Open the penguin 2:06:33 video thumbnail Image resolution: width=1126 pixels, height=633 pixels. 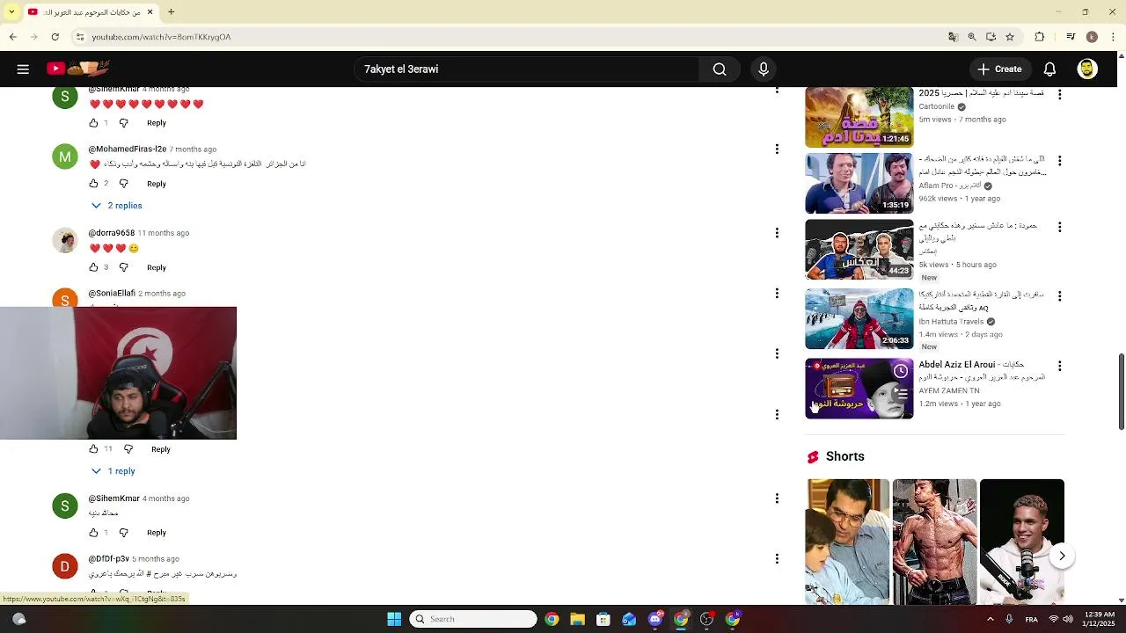click(859, 319)
